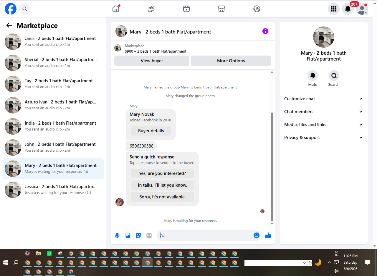Open the Groups icon in top navigation
Viewport: 377px width, 276px height.
[257, 9]
